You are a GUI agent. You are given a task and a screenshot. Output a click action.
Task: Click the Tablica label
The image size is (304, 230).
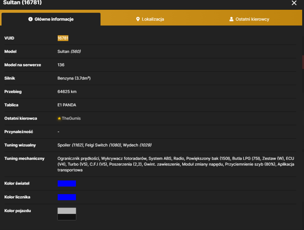[x=11, y=105]
